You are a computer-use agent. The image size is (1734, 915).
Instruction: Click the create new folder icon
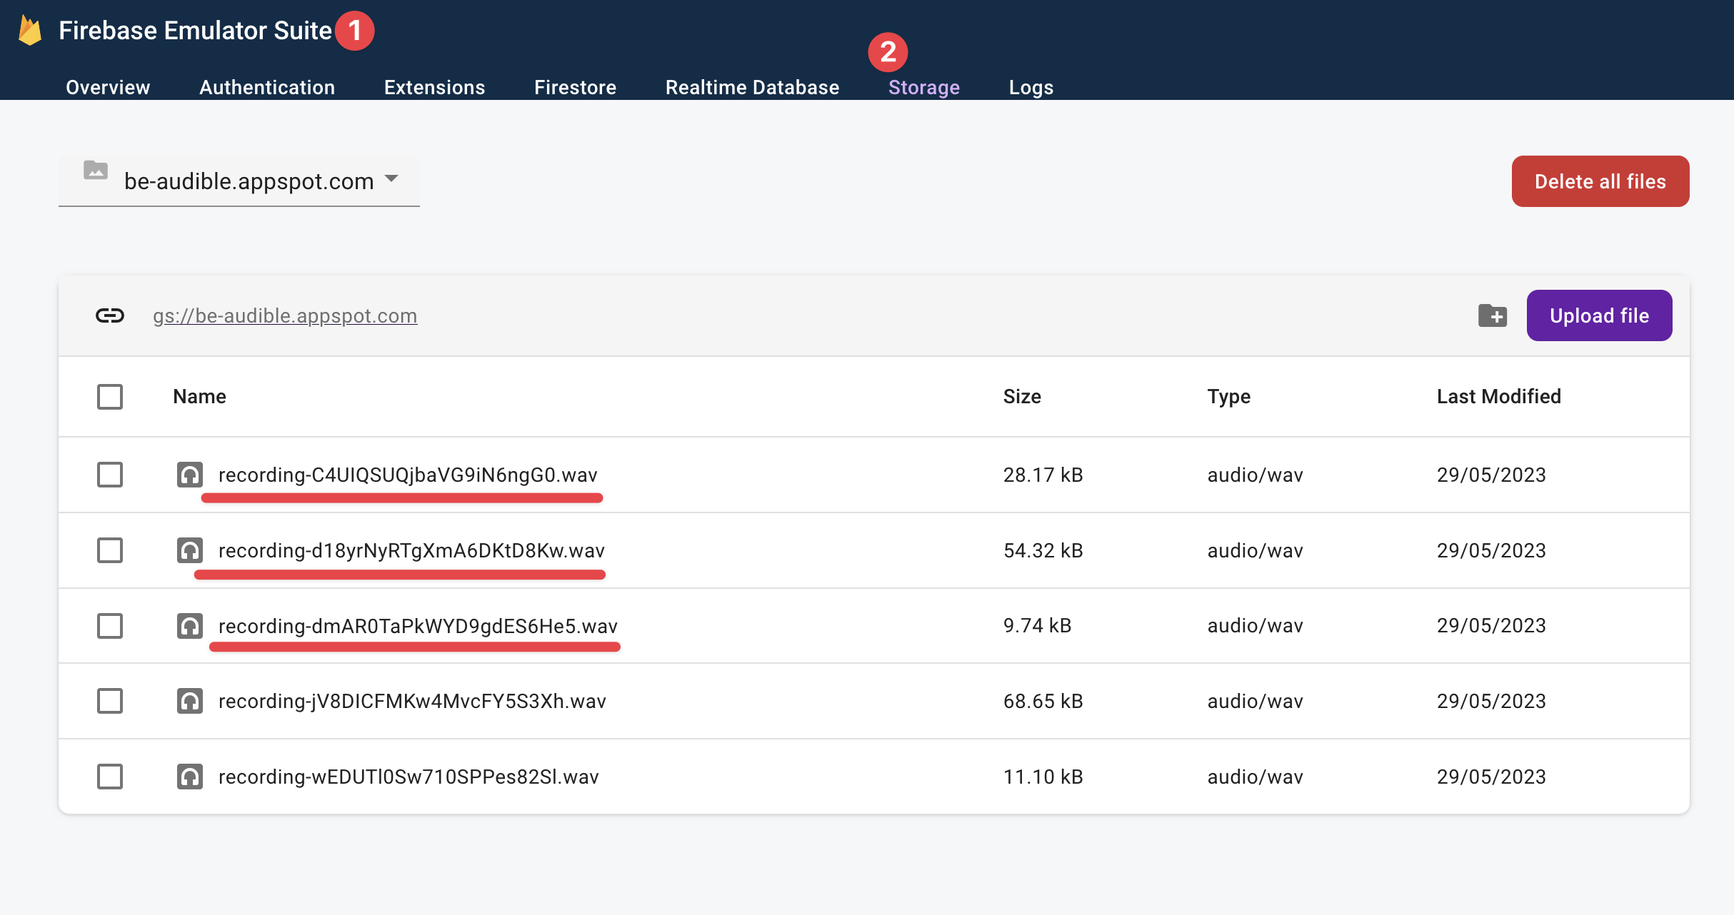(x=1492, y=315)
